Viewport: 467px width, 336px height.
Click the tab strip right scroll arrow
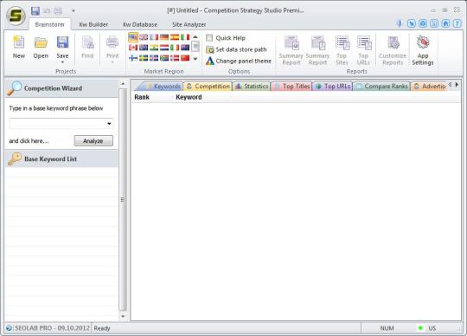coord(457,85)
